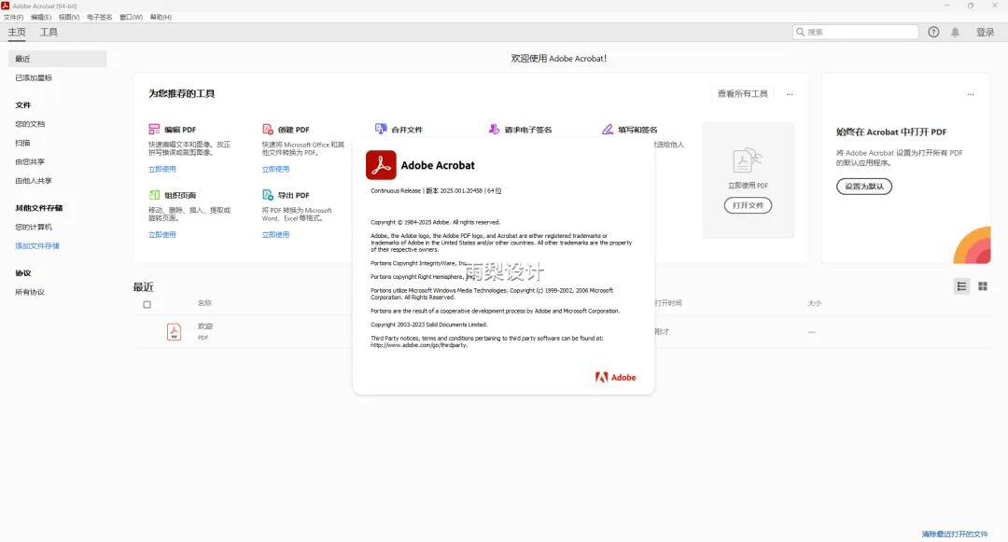The image size is (1008, 542).
Task: Click the search magnifier icon
Action: coord(801,32)
